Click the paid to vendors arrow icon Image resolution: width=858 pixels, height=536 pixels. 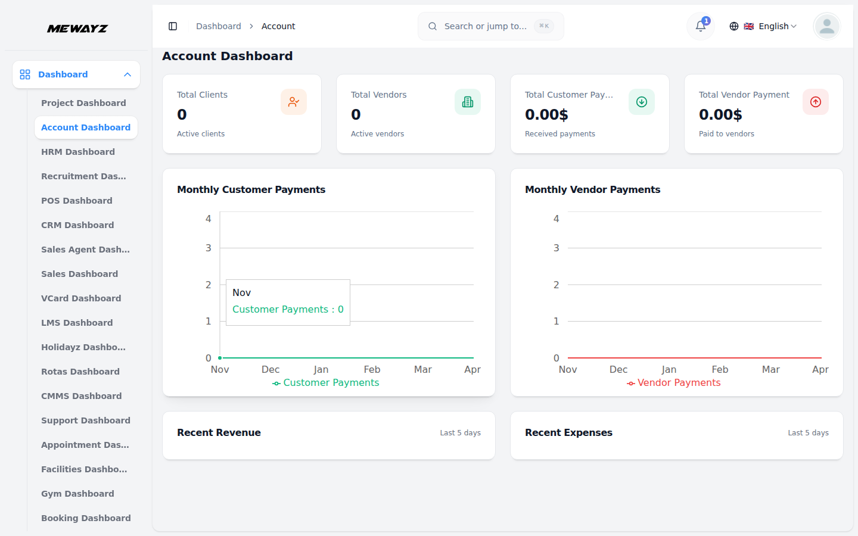816,102
